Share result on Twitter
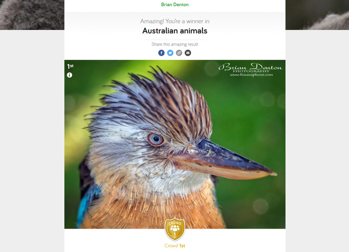 click(171, 53)
